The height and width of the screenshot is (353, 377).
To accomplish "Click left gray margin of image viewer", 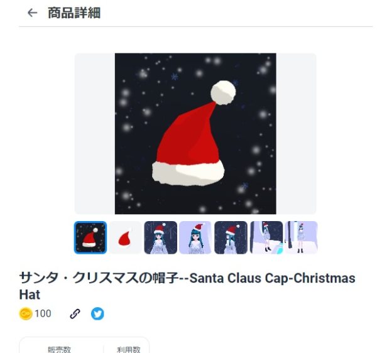I will point(95,134).
